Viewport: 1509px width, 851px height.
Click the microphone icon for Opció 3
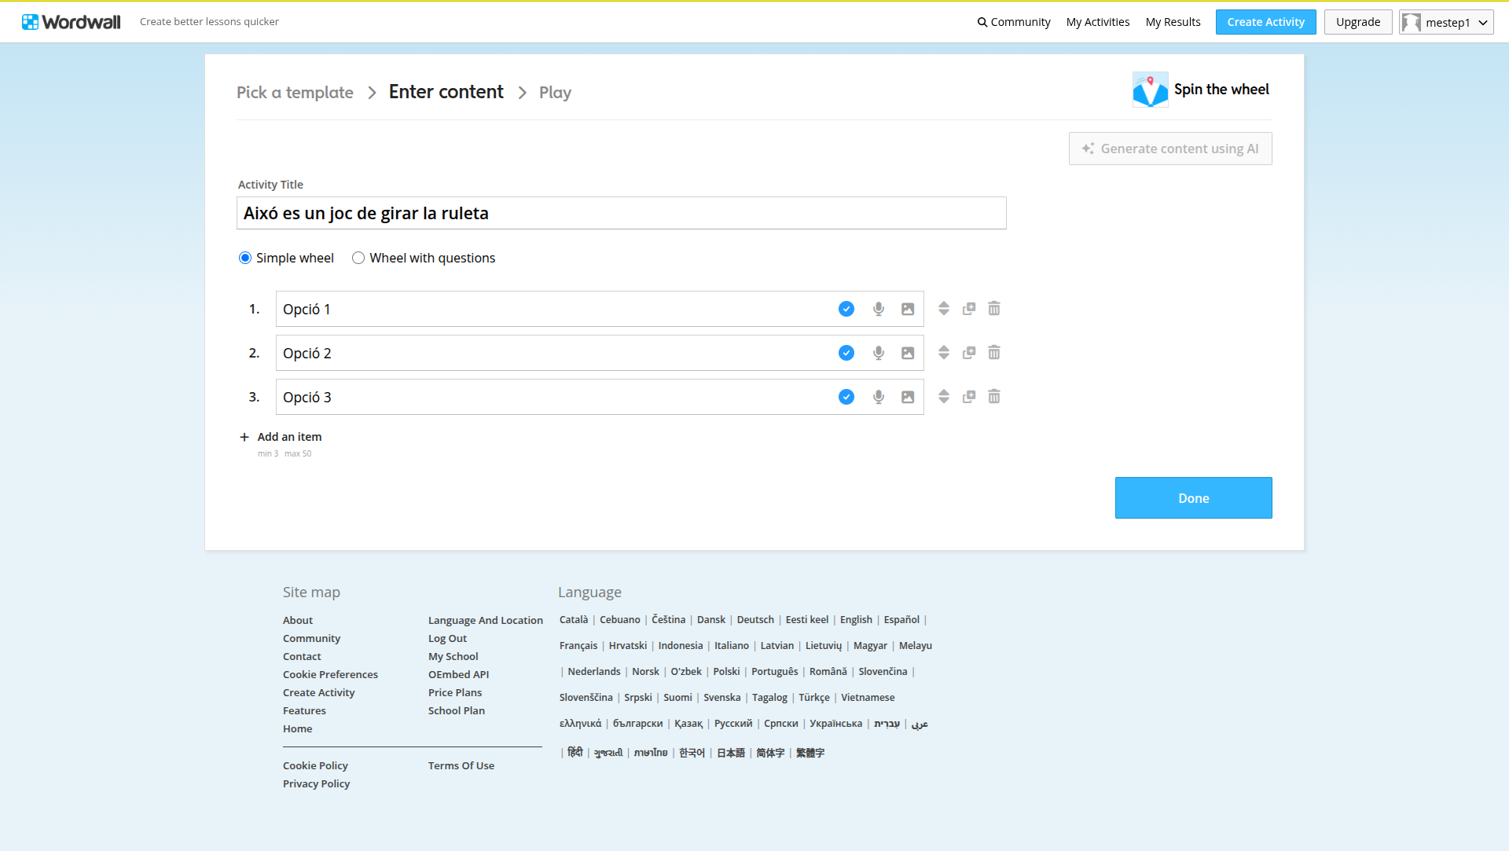click(879, 397)
